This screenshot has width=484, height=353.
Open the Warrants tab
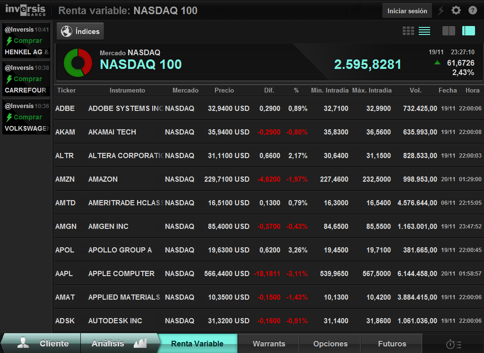point(268,344)
